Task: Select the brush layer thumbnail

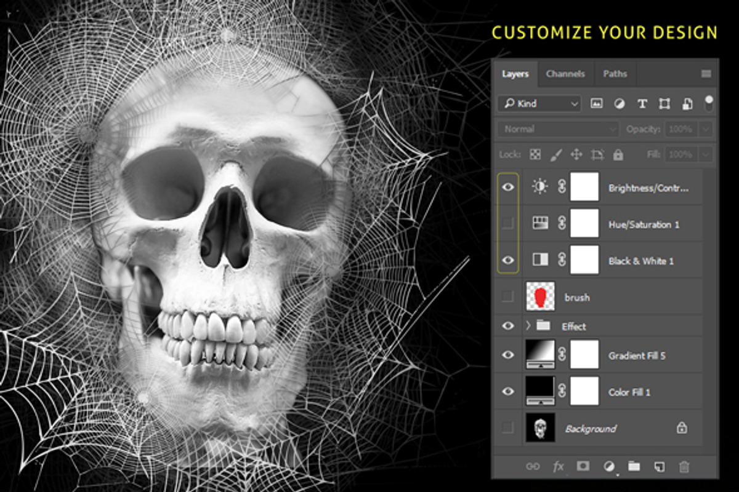Action: 540,296
